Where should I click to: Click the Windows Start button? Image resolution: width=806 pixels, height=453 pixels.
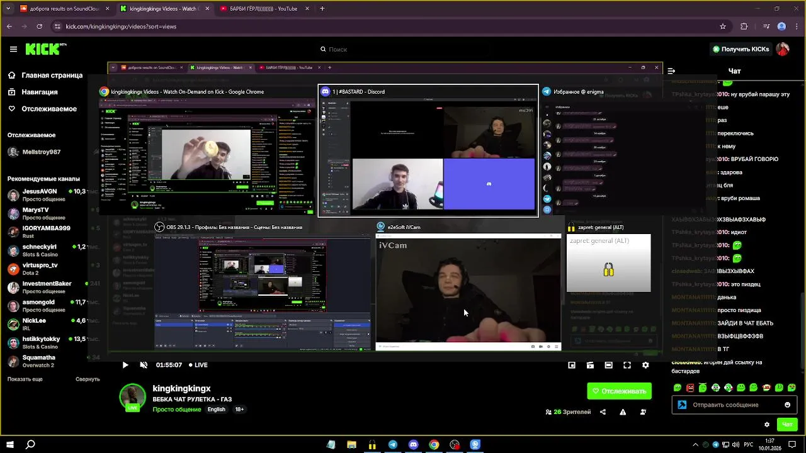point(10,445)
